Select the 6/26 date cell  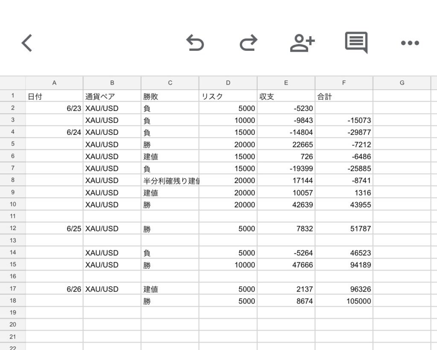[x=54, y=289]
